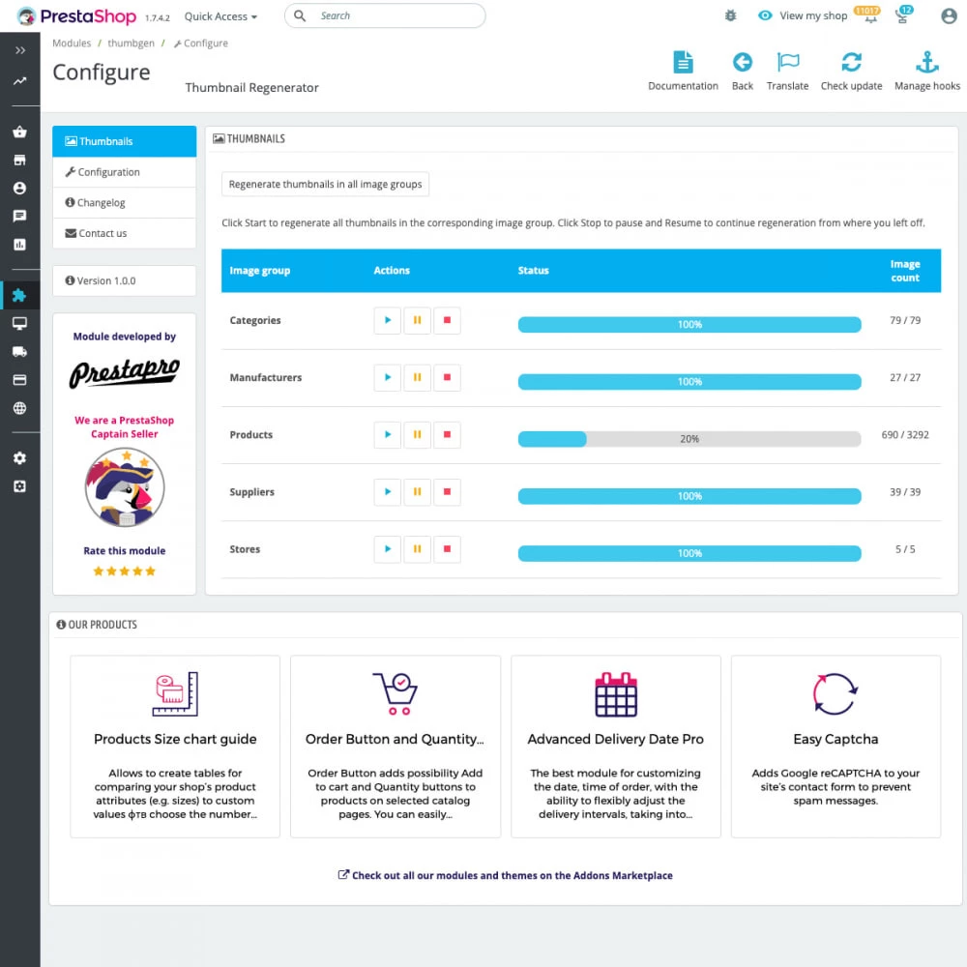This screenshot has height=967, width=967.
Task: Select the Thumbnails tab
Action: tap(125, 141)
